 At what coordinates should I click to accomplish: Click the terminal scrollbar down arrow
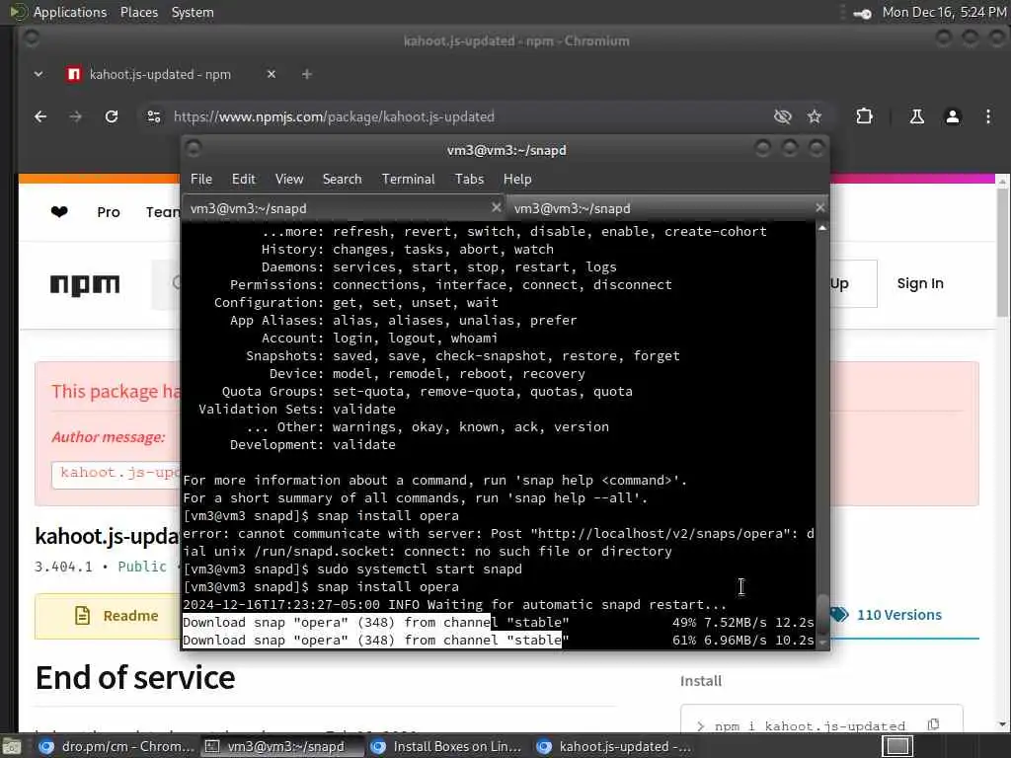pyautogui.click(x=822, y=642)
